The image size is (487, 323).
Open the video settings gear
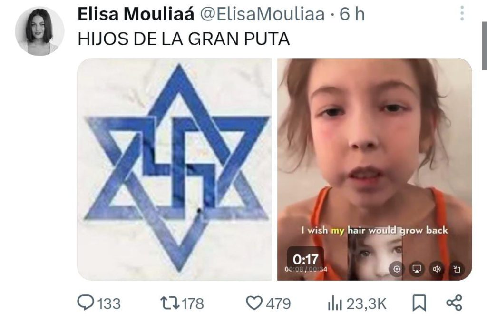(x=397, y=269)
